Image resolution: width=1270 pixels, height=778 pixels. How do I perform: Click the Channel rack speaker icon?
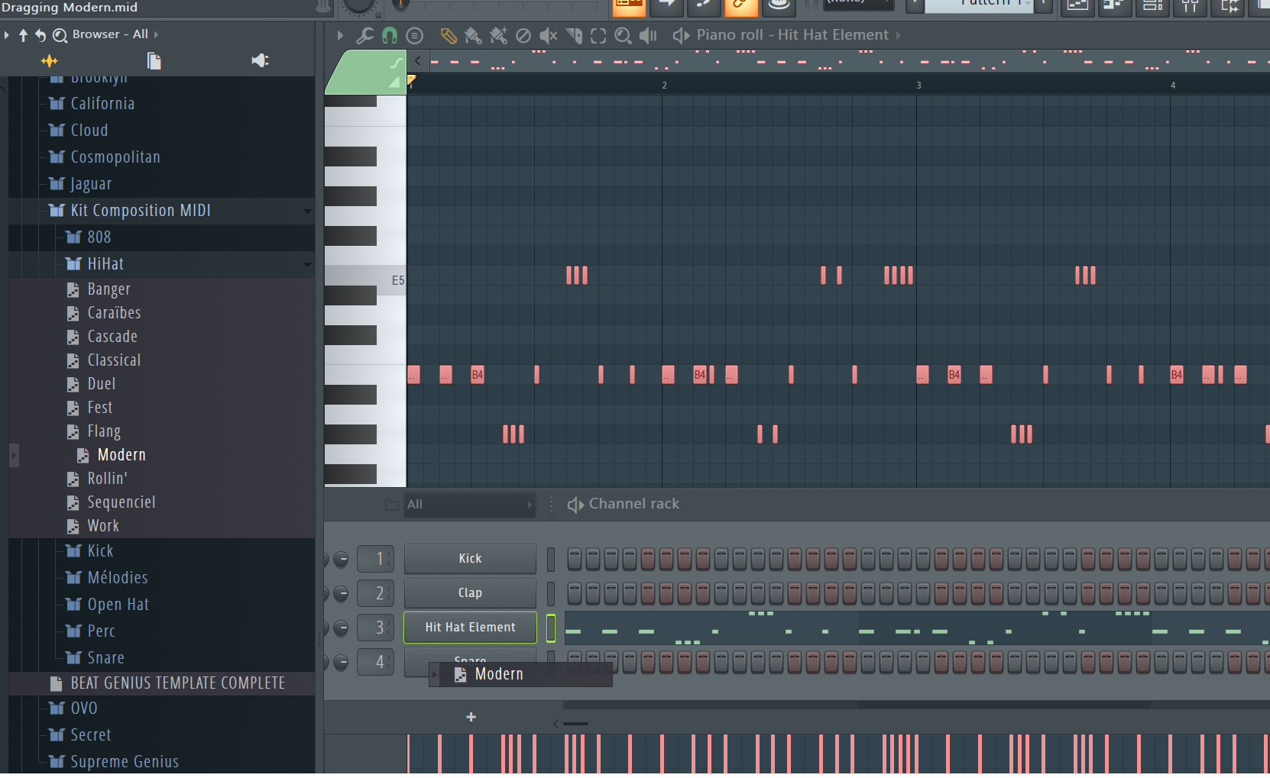(x=575, y=505)
